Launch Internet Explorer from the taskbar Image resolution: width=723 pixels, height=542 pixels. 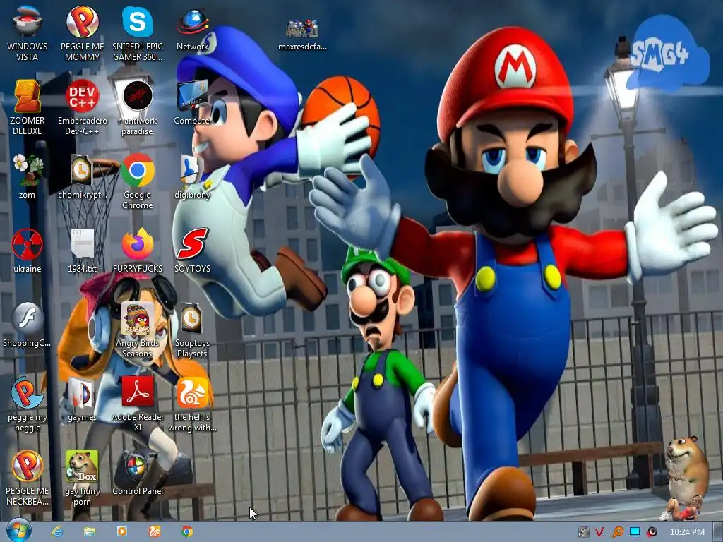click(x=57, y=531)
